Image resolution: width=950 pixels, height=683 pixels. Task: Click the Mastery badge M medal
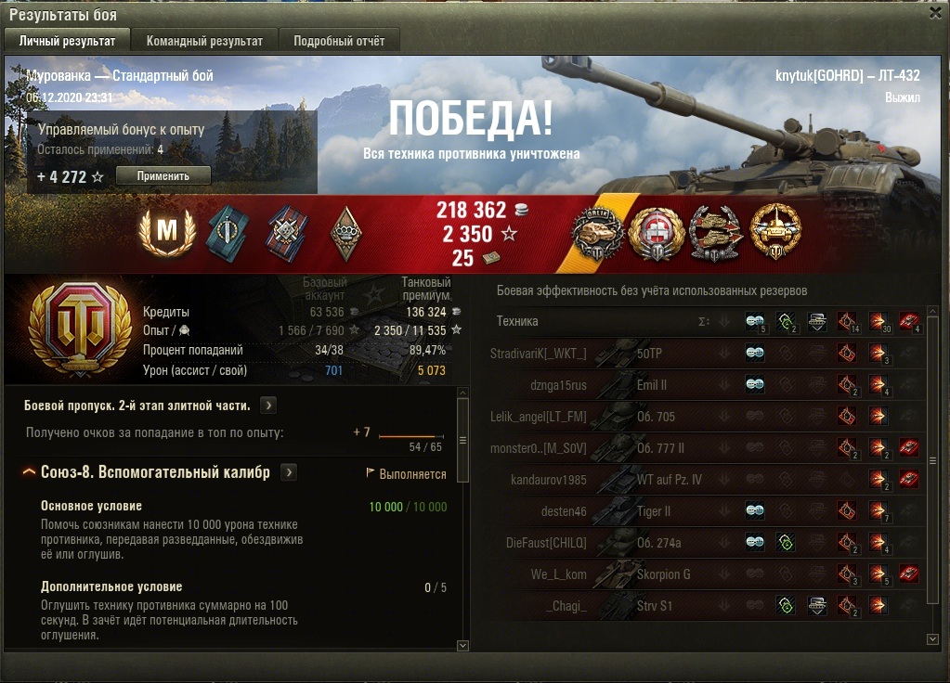click(x=167, y=233)
